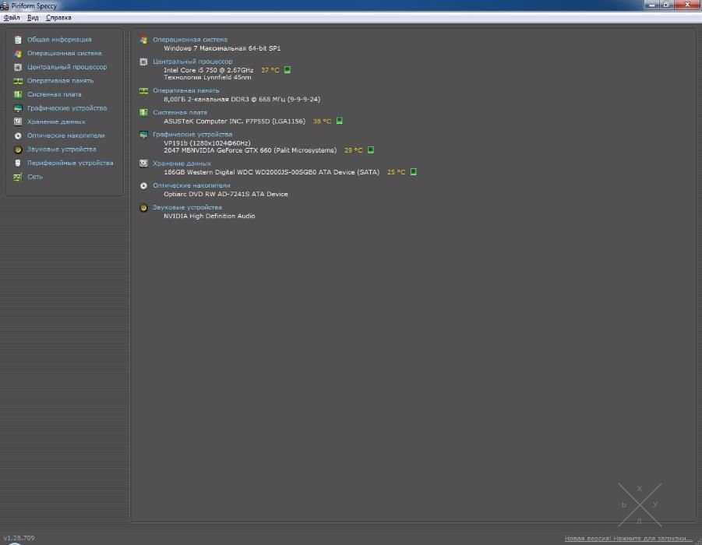Click speaker icon in summary panel

[x=143, y=208]
